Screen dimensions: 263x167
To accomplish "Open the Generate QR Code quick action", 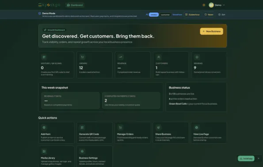I will [95, 133].
